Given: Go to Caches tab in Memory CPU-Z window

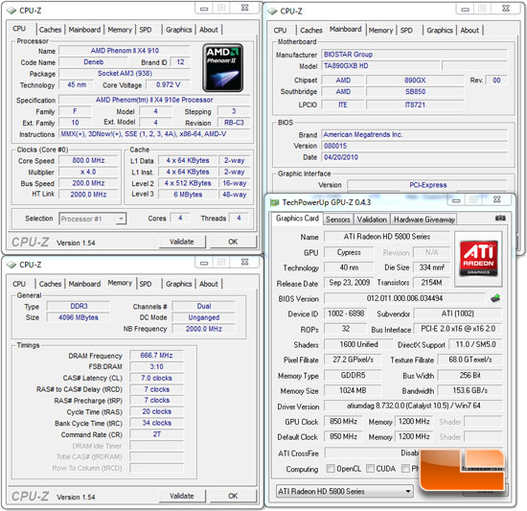Looking at the screenshot, I should [50, 284].
